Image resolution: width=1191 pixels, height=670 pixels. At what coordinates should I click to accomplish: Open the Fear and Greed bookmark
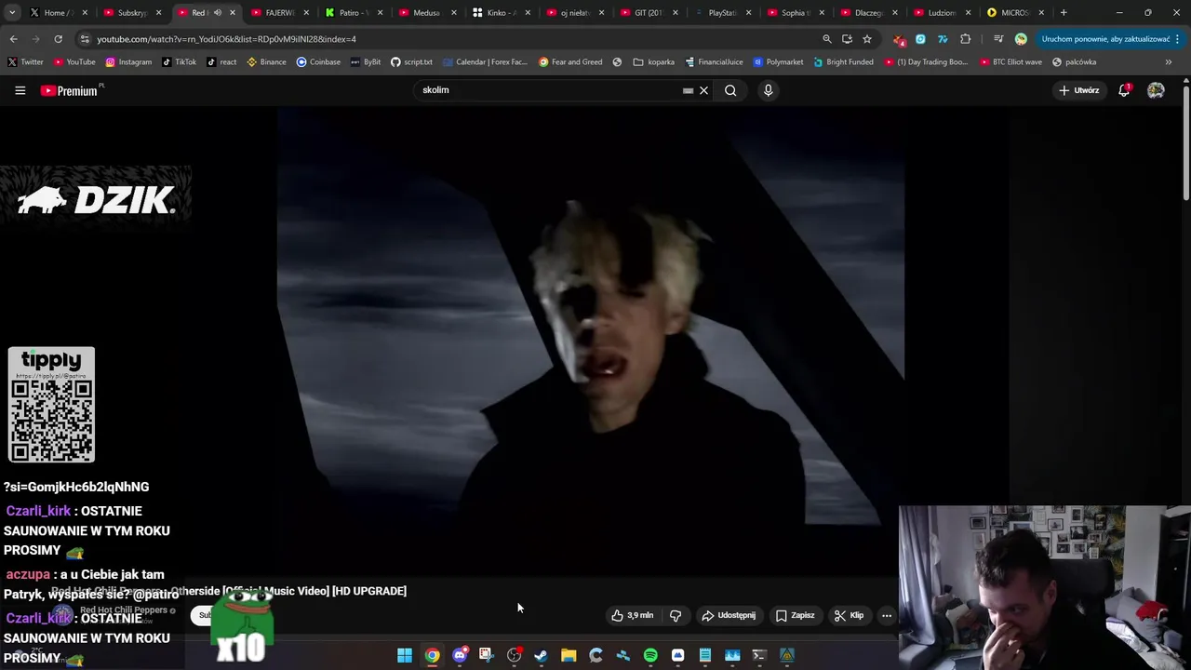pyautogui.click(x=570, y=62)
